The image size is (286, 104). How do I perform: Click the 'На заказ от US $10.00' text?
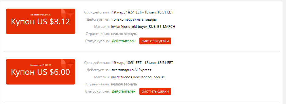(x=41, y=65)
